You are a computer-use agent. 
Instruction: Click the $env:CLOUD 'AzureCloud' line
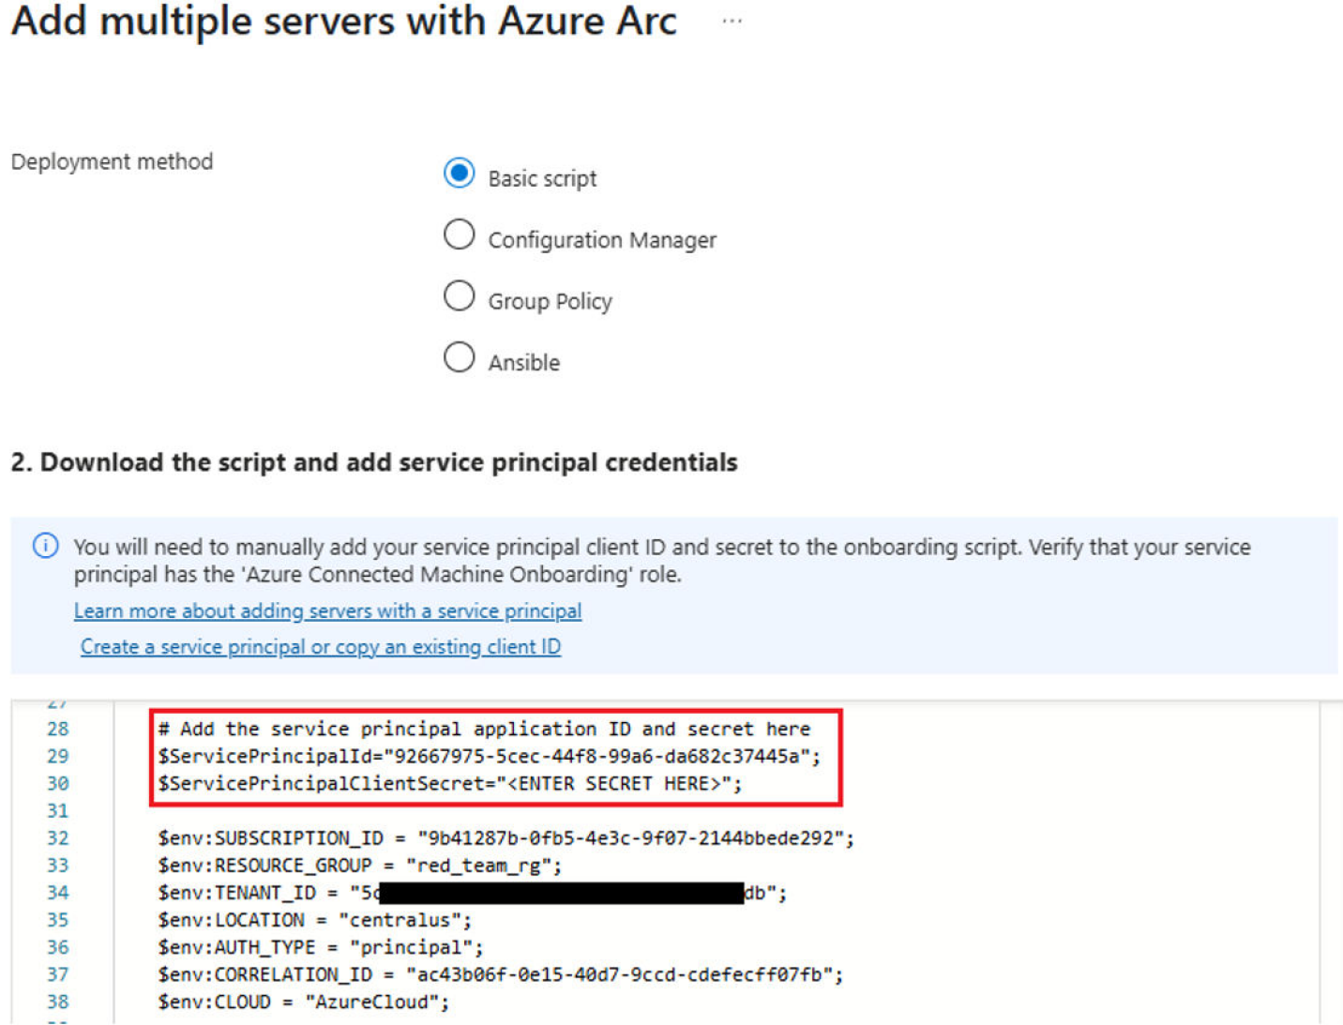pos(303,1002)
